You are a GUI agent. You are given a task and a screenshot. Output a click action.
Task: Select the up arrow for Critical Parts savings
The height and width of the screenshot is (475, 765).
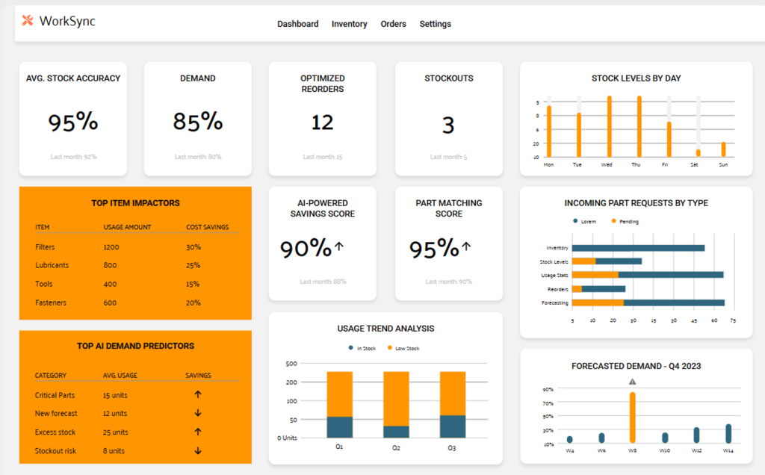197,395
